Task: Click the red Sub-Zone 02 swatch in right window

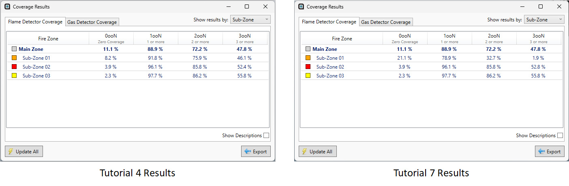Action: tap(307, 67)
